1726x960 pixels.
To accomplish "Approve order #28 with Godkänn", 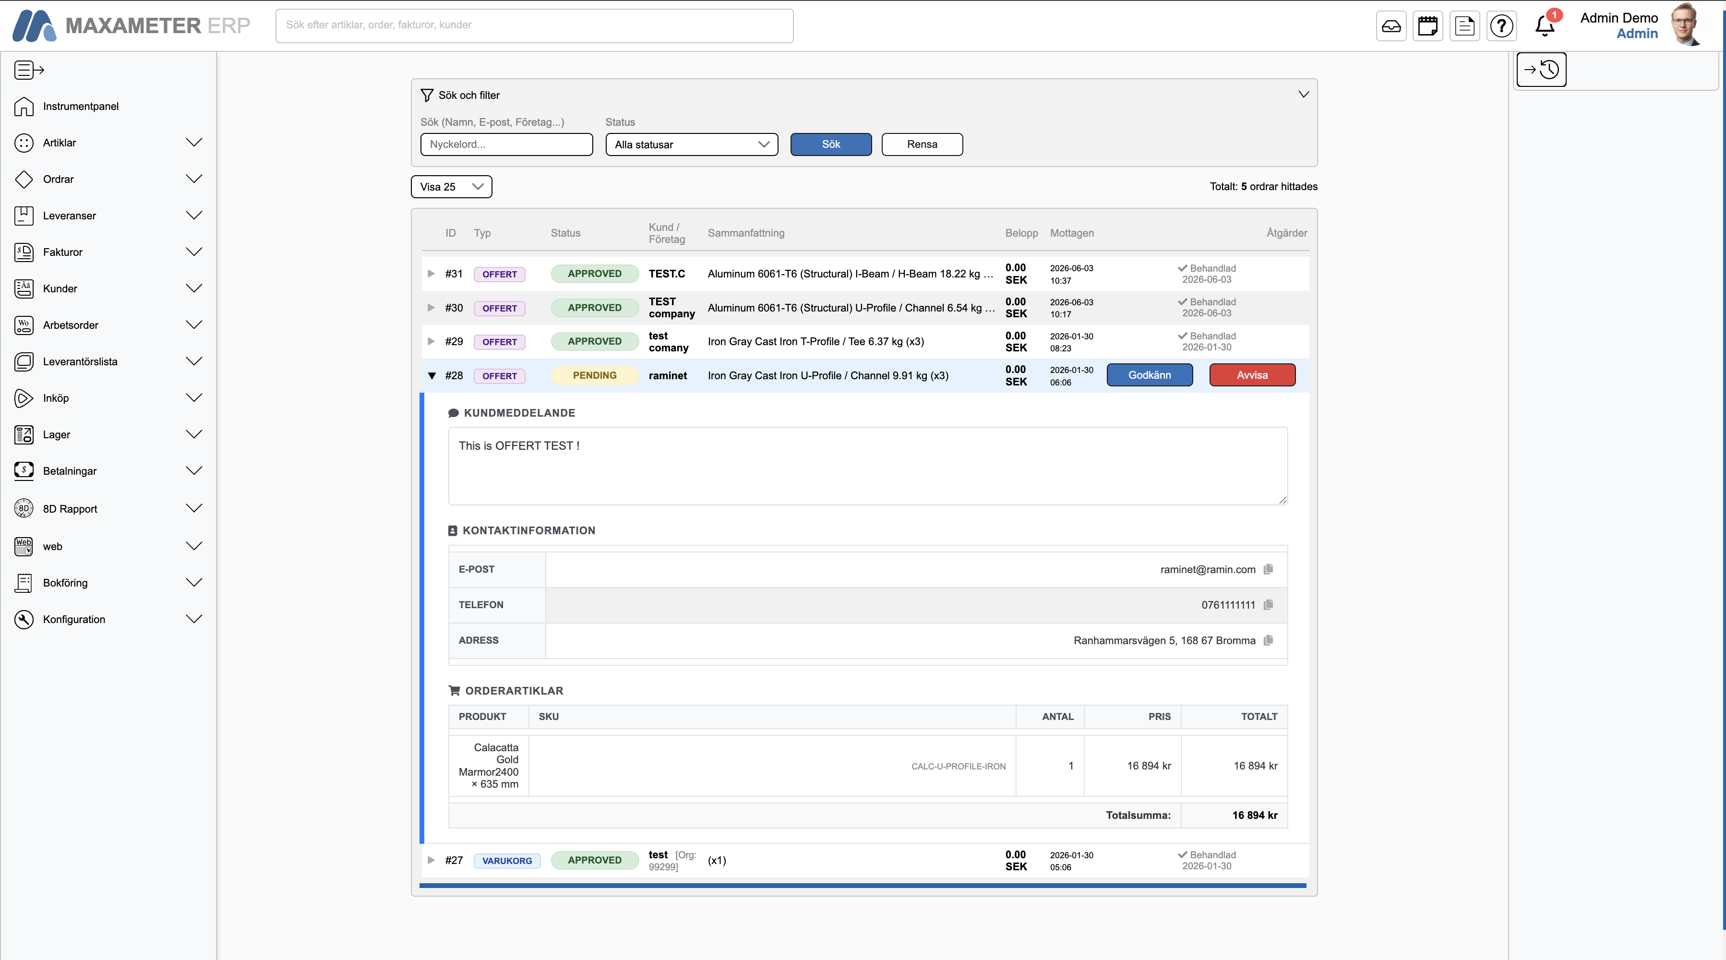I will pyautogui.click(x=1149, y=375).
